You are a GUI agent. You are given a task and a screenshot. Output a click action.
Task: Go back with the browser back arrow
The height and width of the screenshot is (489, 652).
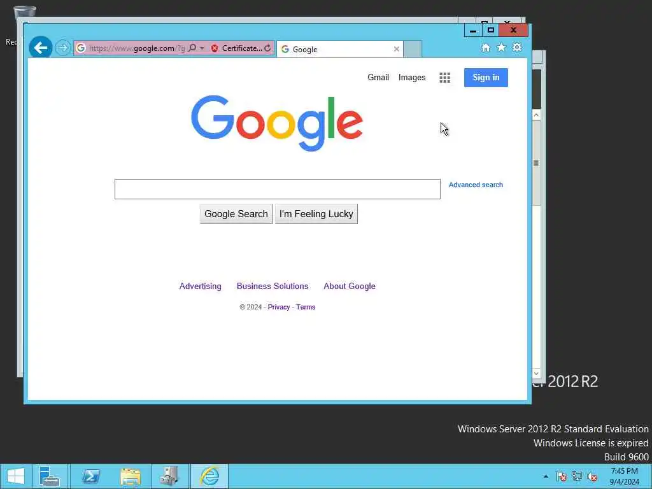pos(40,48)
